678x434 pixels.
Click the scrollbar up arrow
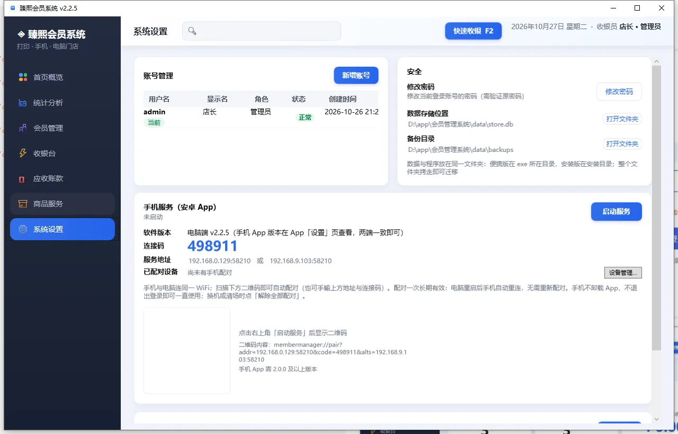[x=657, y=61]
